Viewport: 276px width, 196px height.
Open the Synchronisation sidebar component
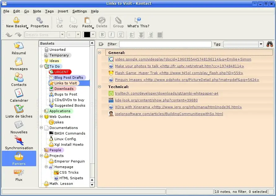(19, 143)
